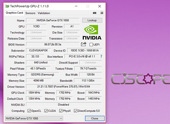Switch to the Graphics Card tab
The width and height of the screenshot is (170, 124).
click(14, 13)
